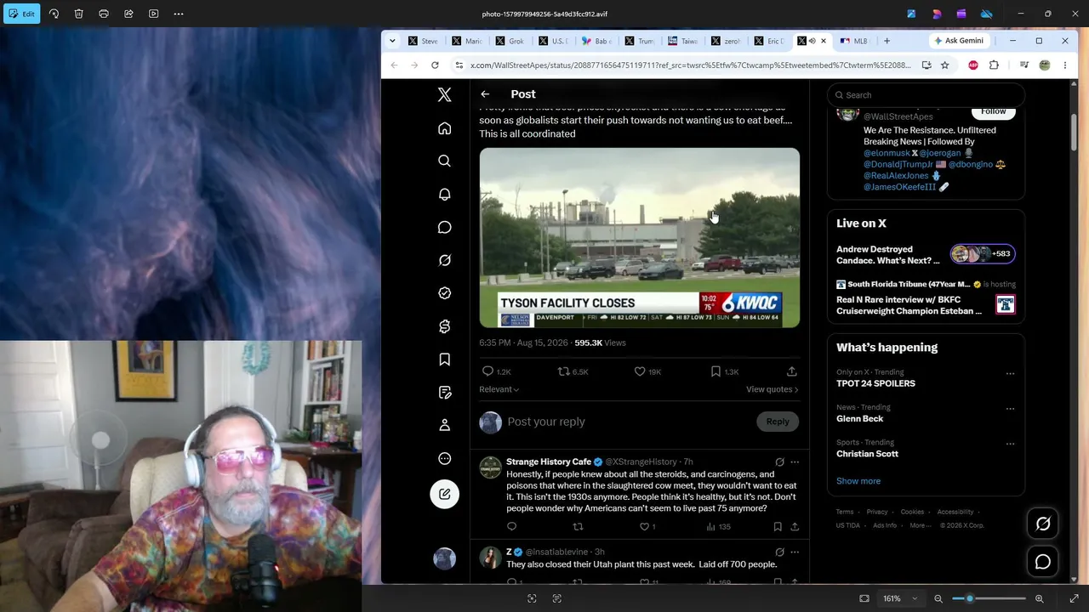
Task: Adjust the Photos zoom slider
Action: 987,598
